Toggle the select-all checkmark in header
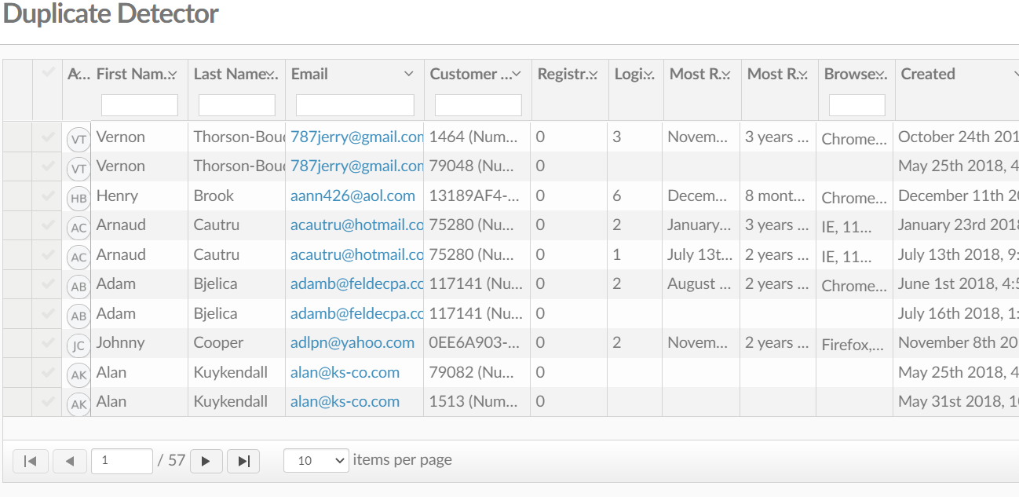The width and height of the screenshot is (1019, 497). [x=46, y=73]
